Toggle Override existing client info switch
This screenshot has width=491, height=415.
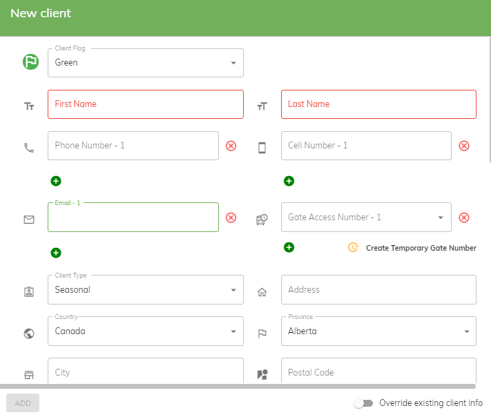pos(363,403)
